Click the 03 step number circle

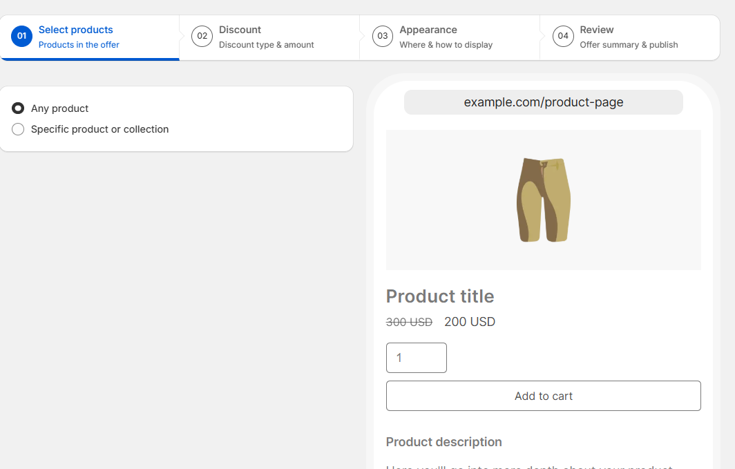pyautogui.click(x=383, y=36)
